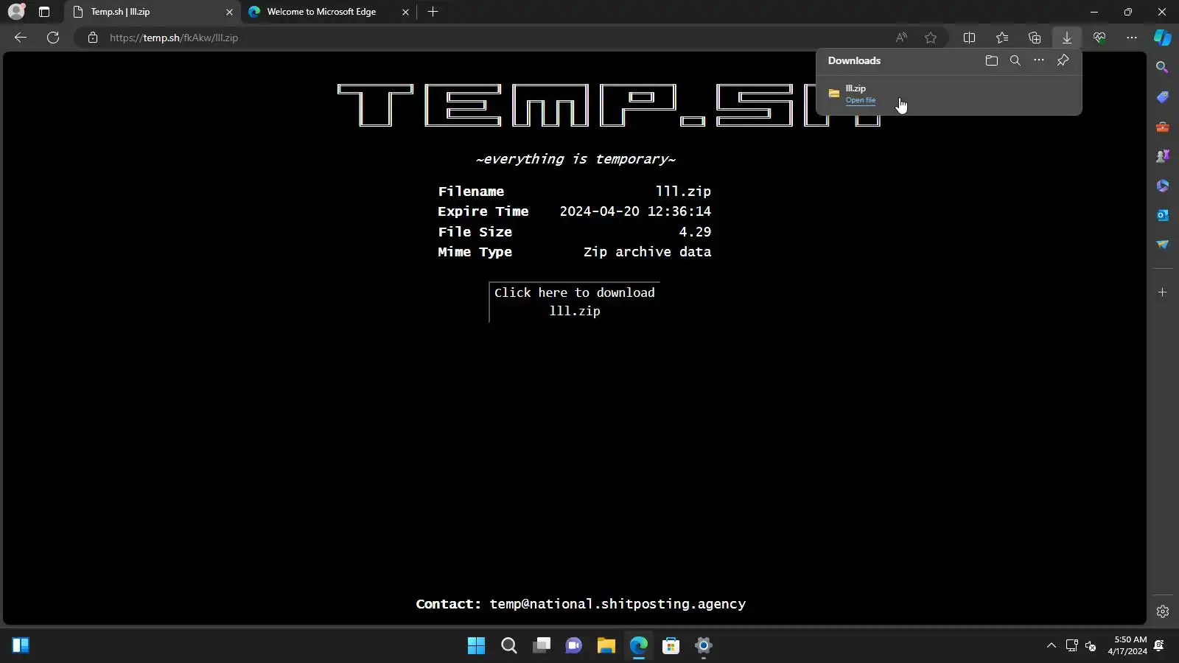The height and width of the screenshot is (663, 1179).
Task: Open the Copilot icon
Action: pos(1163,38)
